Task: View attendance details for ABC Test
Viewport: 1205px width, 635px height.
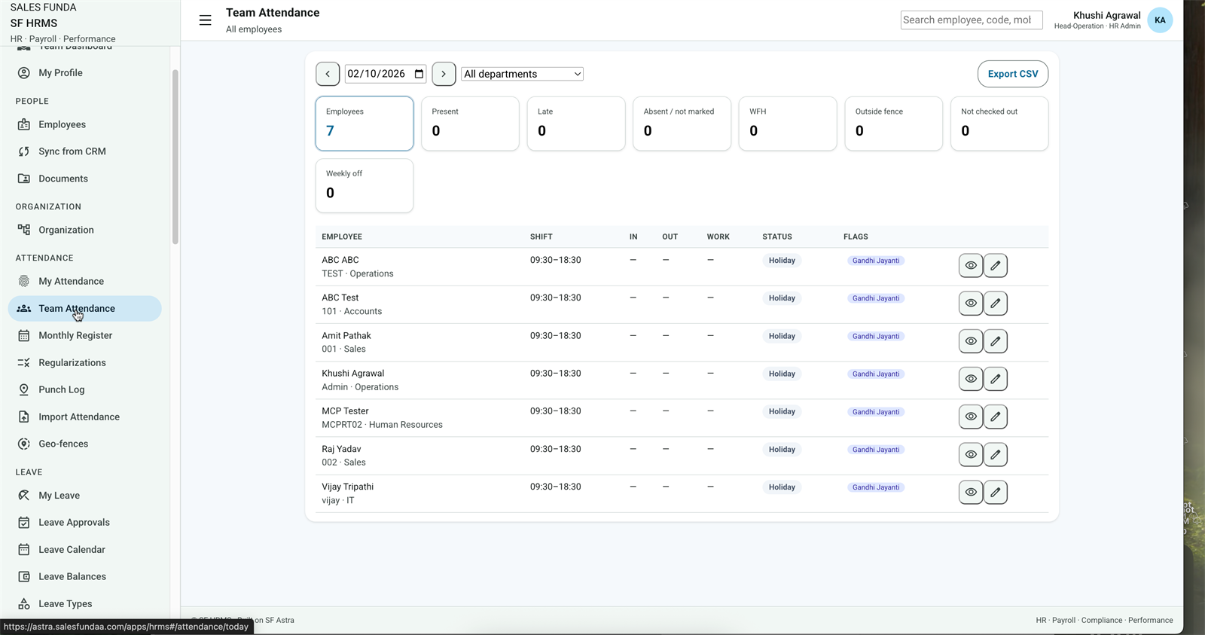Action: (971, 303)
